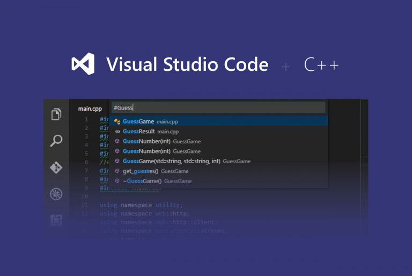Click the 'using namespace web::http;' code line
This screenshot has height=276, width=412.
point(144,213)
